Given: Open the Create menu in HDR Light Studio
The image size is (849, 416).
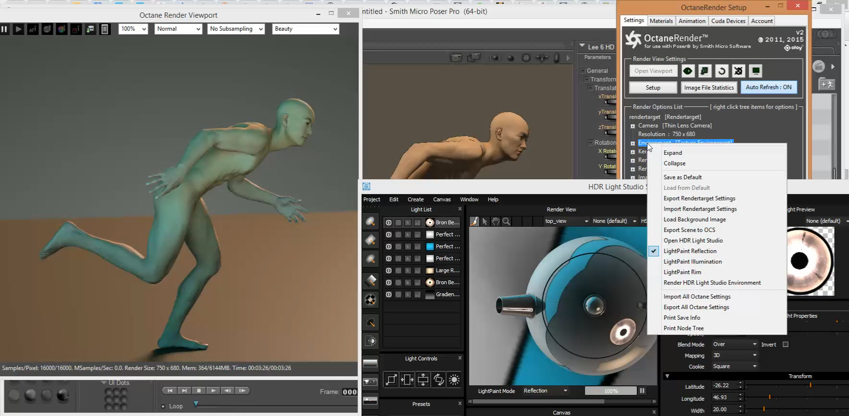Looking at the screenshot, I should (x=415, y=199).
